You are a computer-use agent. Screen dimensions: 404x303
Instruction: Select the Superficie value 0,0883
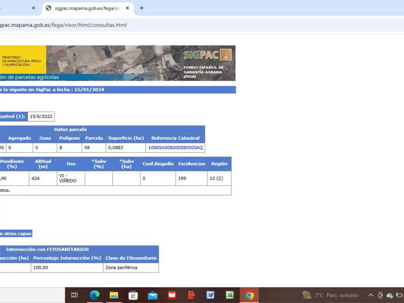[116, 148]
